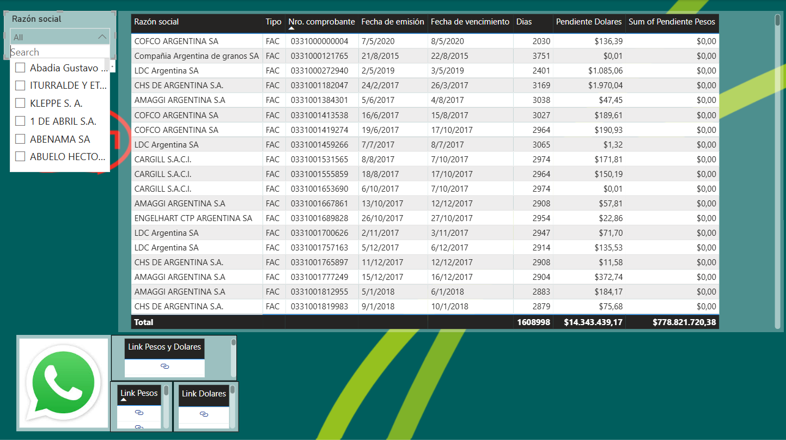The height and width of the screenshot is (440, 786).
Task: Click the WhatsApp logo image
Action: 64,384
